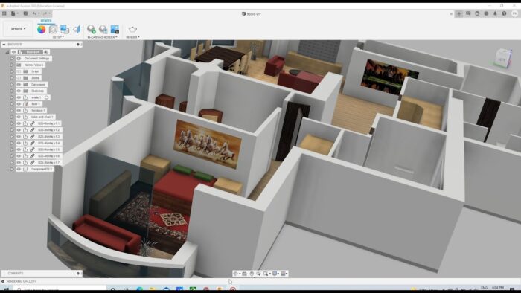Screen dimensions: 521x293
Task: Open the Setup panel dropdown
Action: [58, 37]
